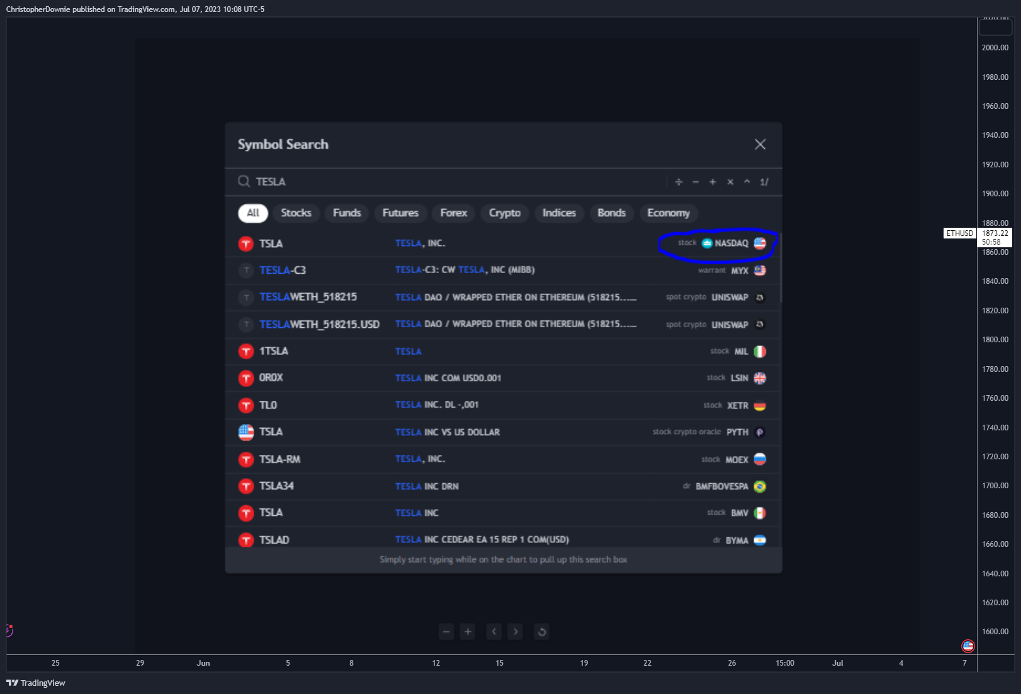Click Argentina flag on BYMA row

pos(760,540)
